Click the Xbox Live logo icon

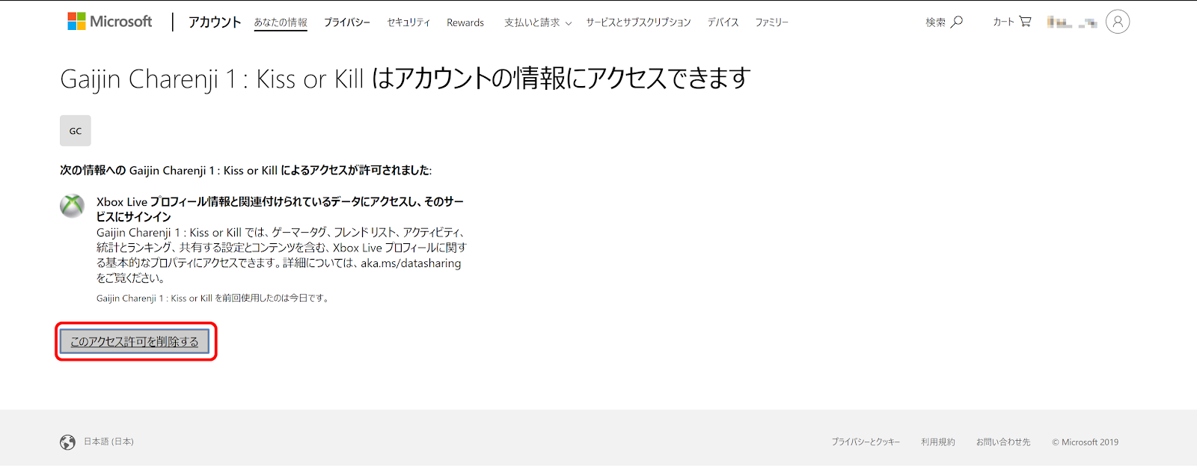[73, 206]
